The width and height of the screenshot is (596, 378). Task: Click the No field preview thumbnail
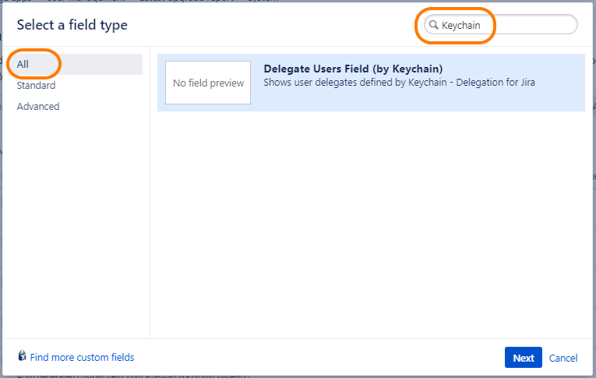click(208, 83)
